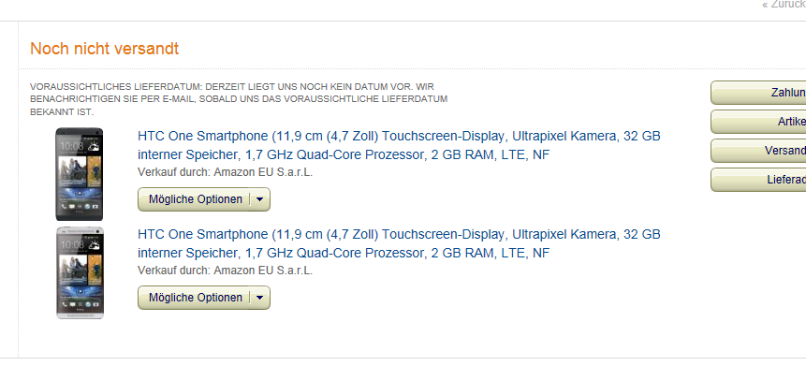Click Mögliche Optionen for the black phone

point(195,199)
